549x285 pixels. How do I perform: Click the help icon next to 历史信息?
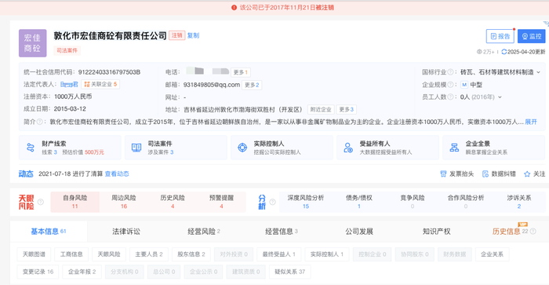click(x=533, y=232)
